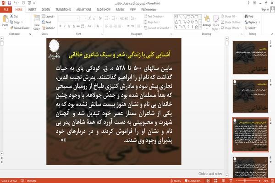275x183 pixels.
Task: Fit slide to current window icon
Action: point(272,181)
